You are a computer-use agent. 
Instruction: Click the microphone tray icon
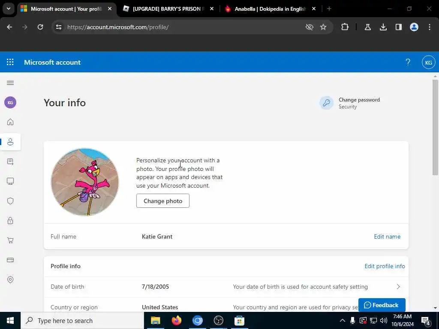click(353, 320)
